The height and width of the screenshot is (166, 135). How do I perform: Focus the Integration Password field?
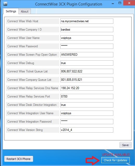coord(87,122)
